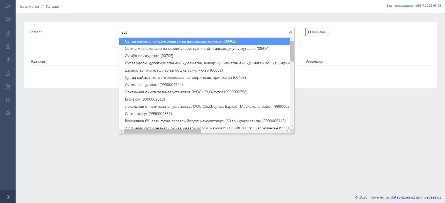445x203 pixels.
Task: Click the dropdown list vertical scrollbar thumb
Action: pos(292,51)
